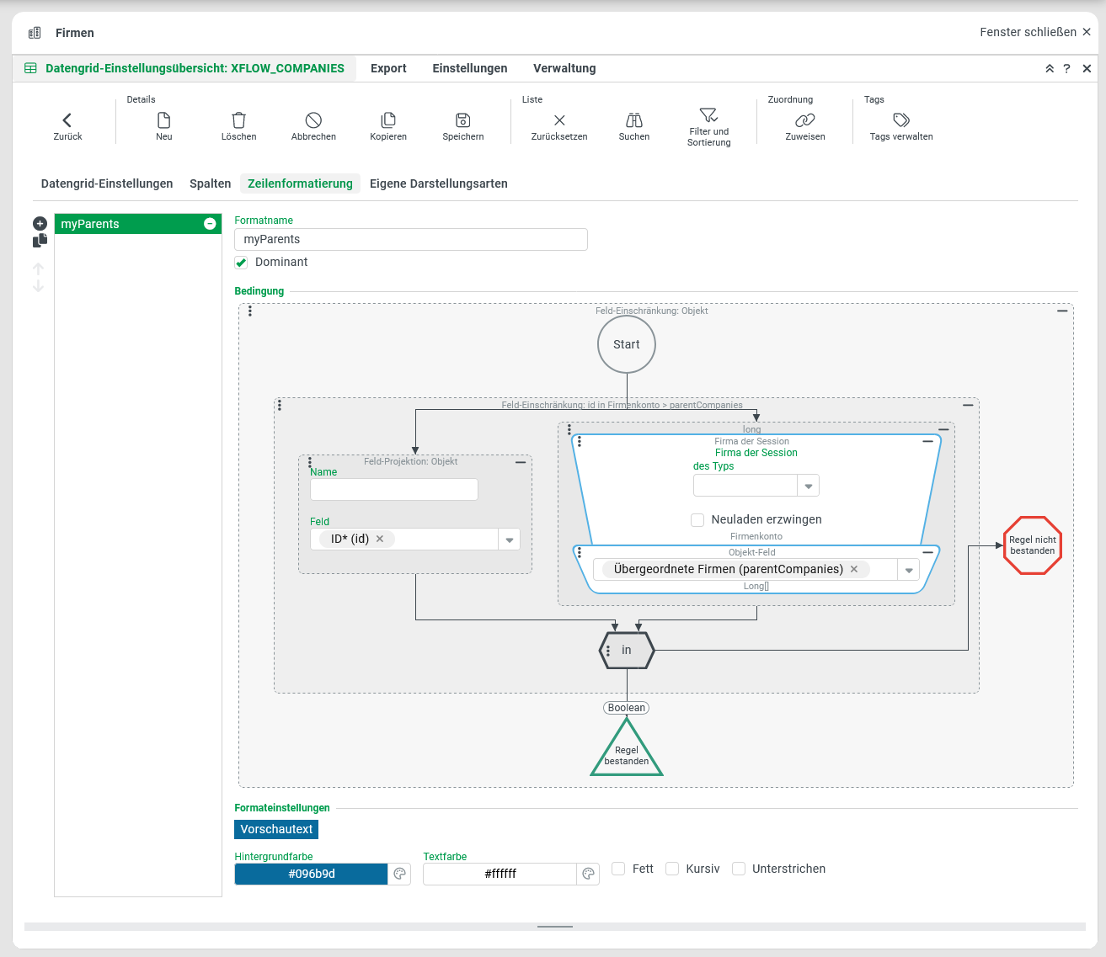This screenshot has width=1106, height=957.
Task: Enable Kursiv italic checkbox
Action: (672, 869)
